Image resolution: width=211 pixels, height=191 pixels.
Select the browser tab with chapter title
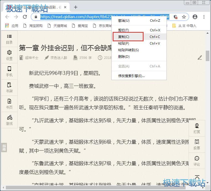pyautogui.click(x=36, y=7)
